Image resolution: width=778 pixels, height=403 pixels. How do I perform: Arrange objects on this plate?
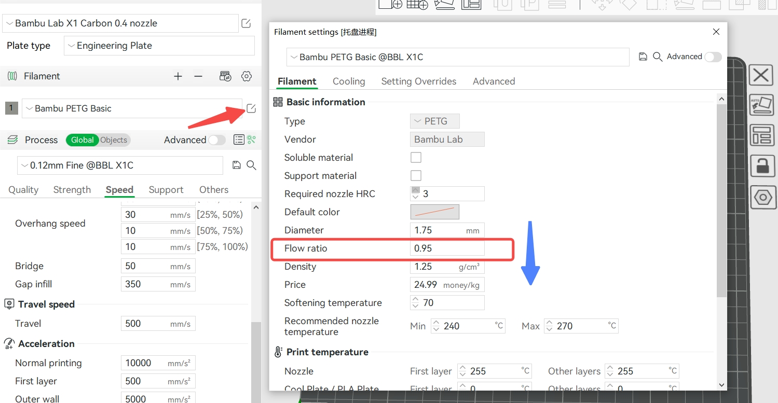[x=761, y=135]
